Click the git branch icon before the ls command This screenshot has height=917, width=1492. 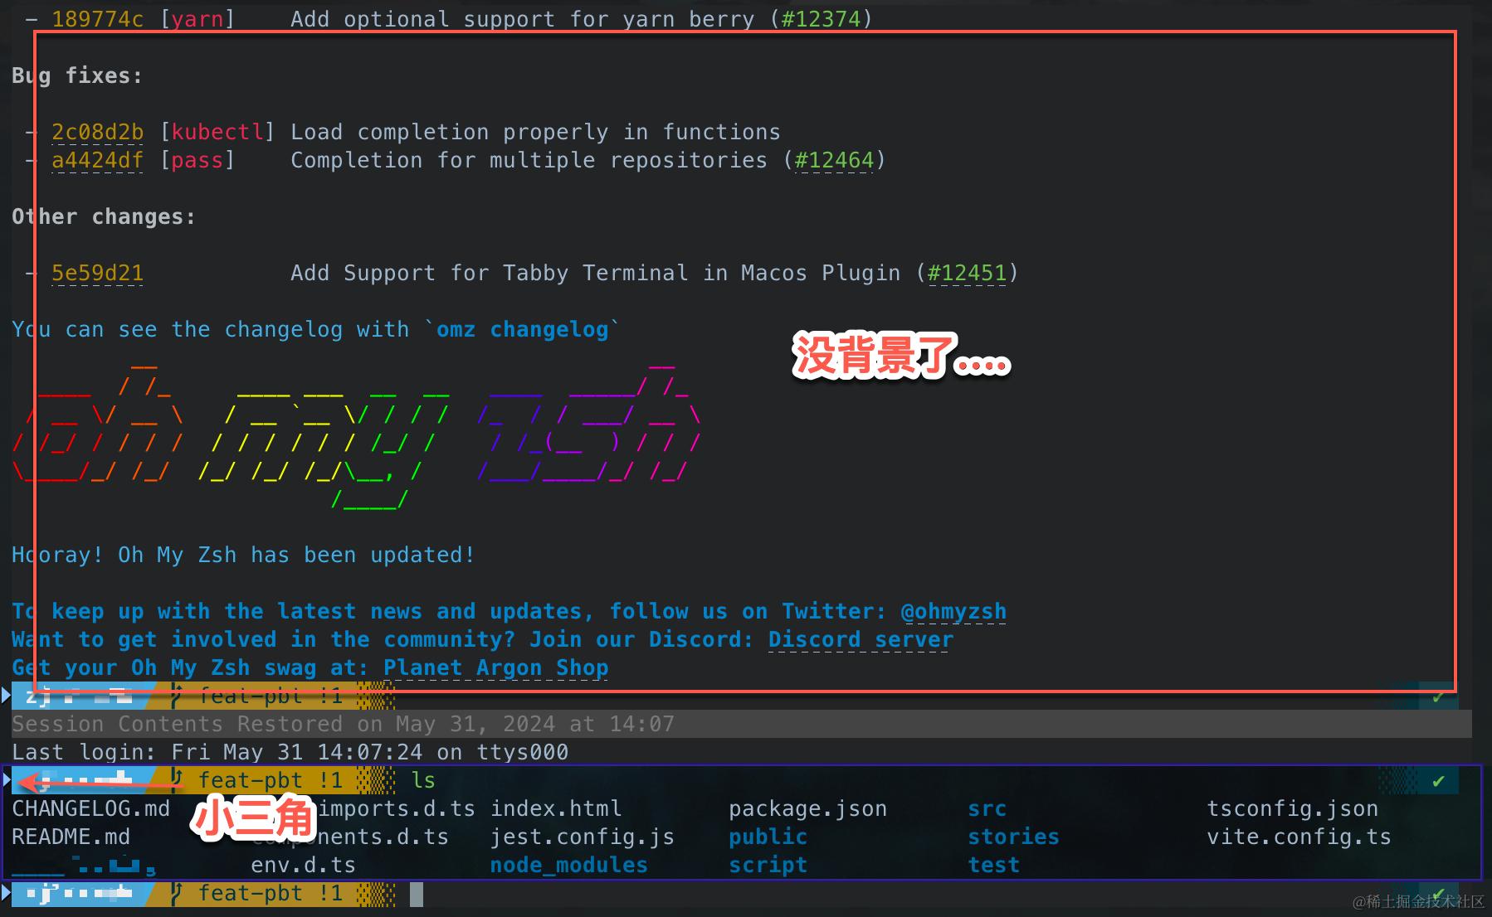tap(176, 780)
